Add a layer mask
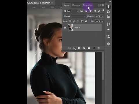This screenshot has width=139, height=104. tap(79, 48)
